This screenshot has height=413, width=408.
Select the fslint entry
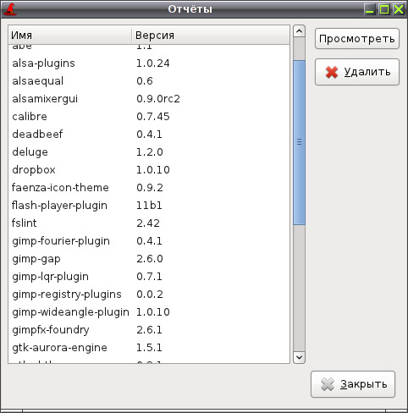[149, 223]
